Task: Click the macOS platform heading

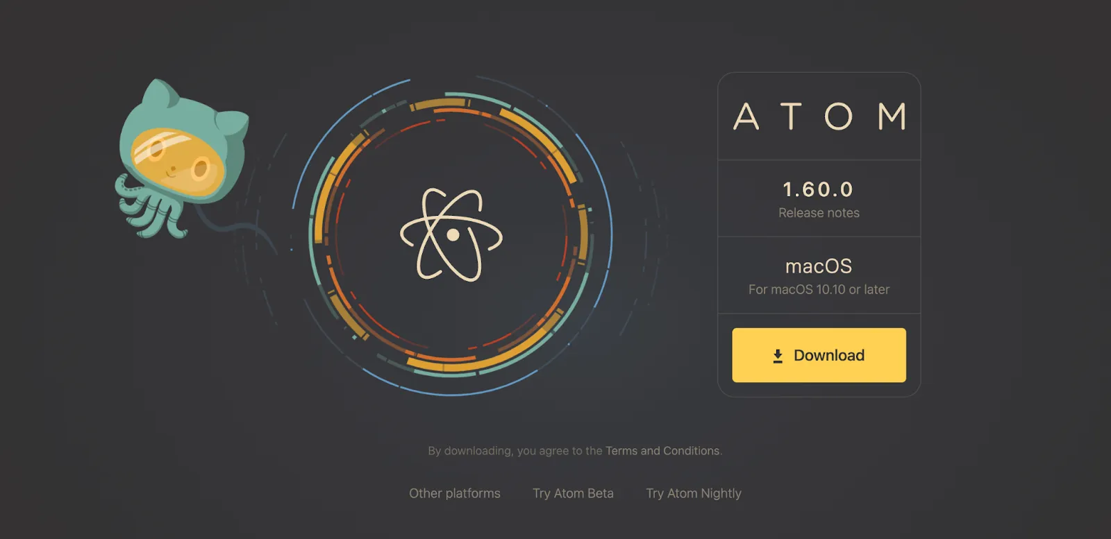Action: 819,266
